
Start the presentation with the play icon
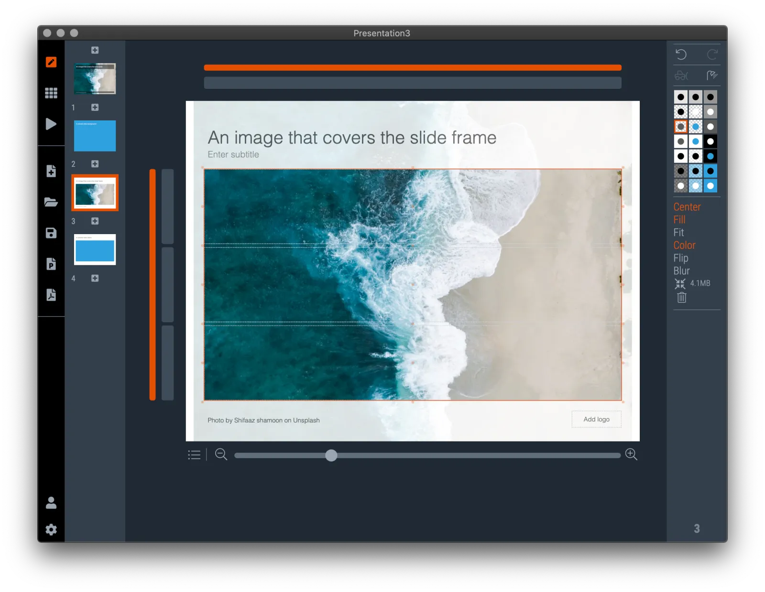51,124
